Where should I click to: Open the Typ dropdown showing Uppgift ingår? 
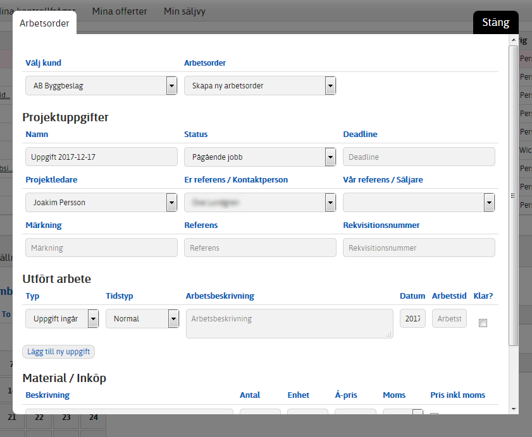(62, 319)
